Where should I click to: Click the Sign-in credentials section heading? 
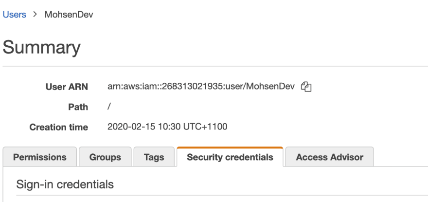65,184
